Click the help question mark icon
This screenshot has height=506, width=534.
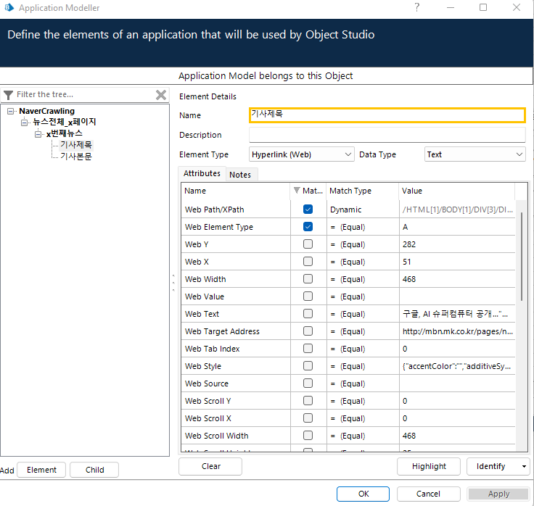coord(416,8)
